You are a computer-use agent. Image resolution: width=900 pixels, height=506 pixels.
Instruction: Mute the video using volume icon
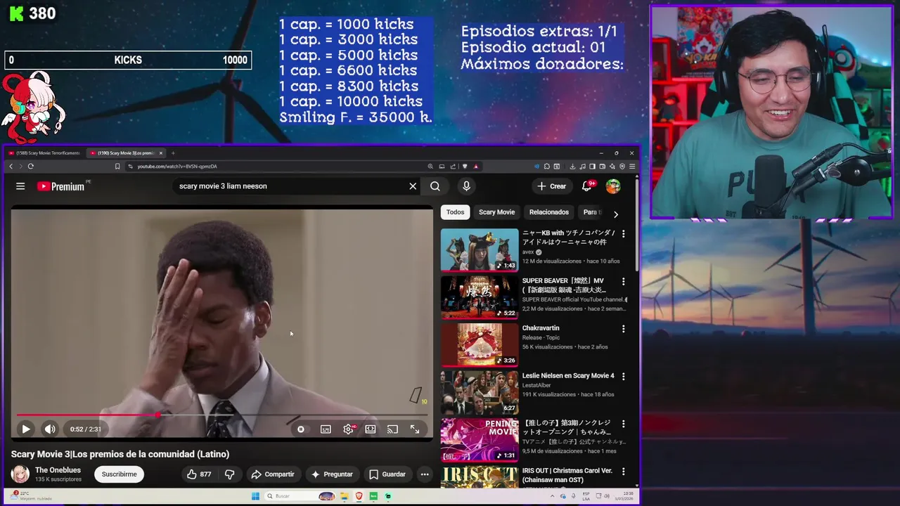[x=50, y=429]
